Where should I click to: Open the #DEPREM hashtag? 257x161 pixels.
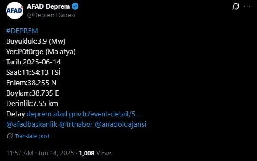click(x=22, y=31)
